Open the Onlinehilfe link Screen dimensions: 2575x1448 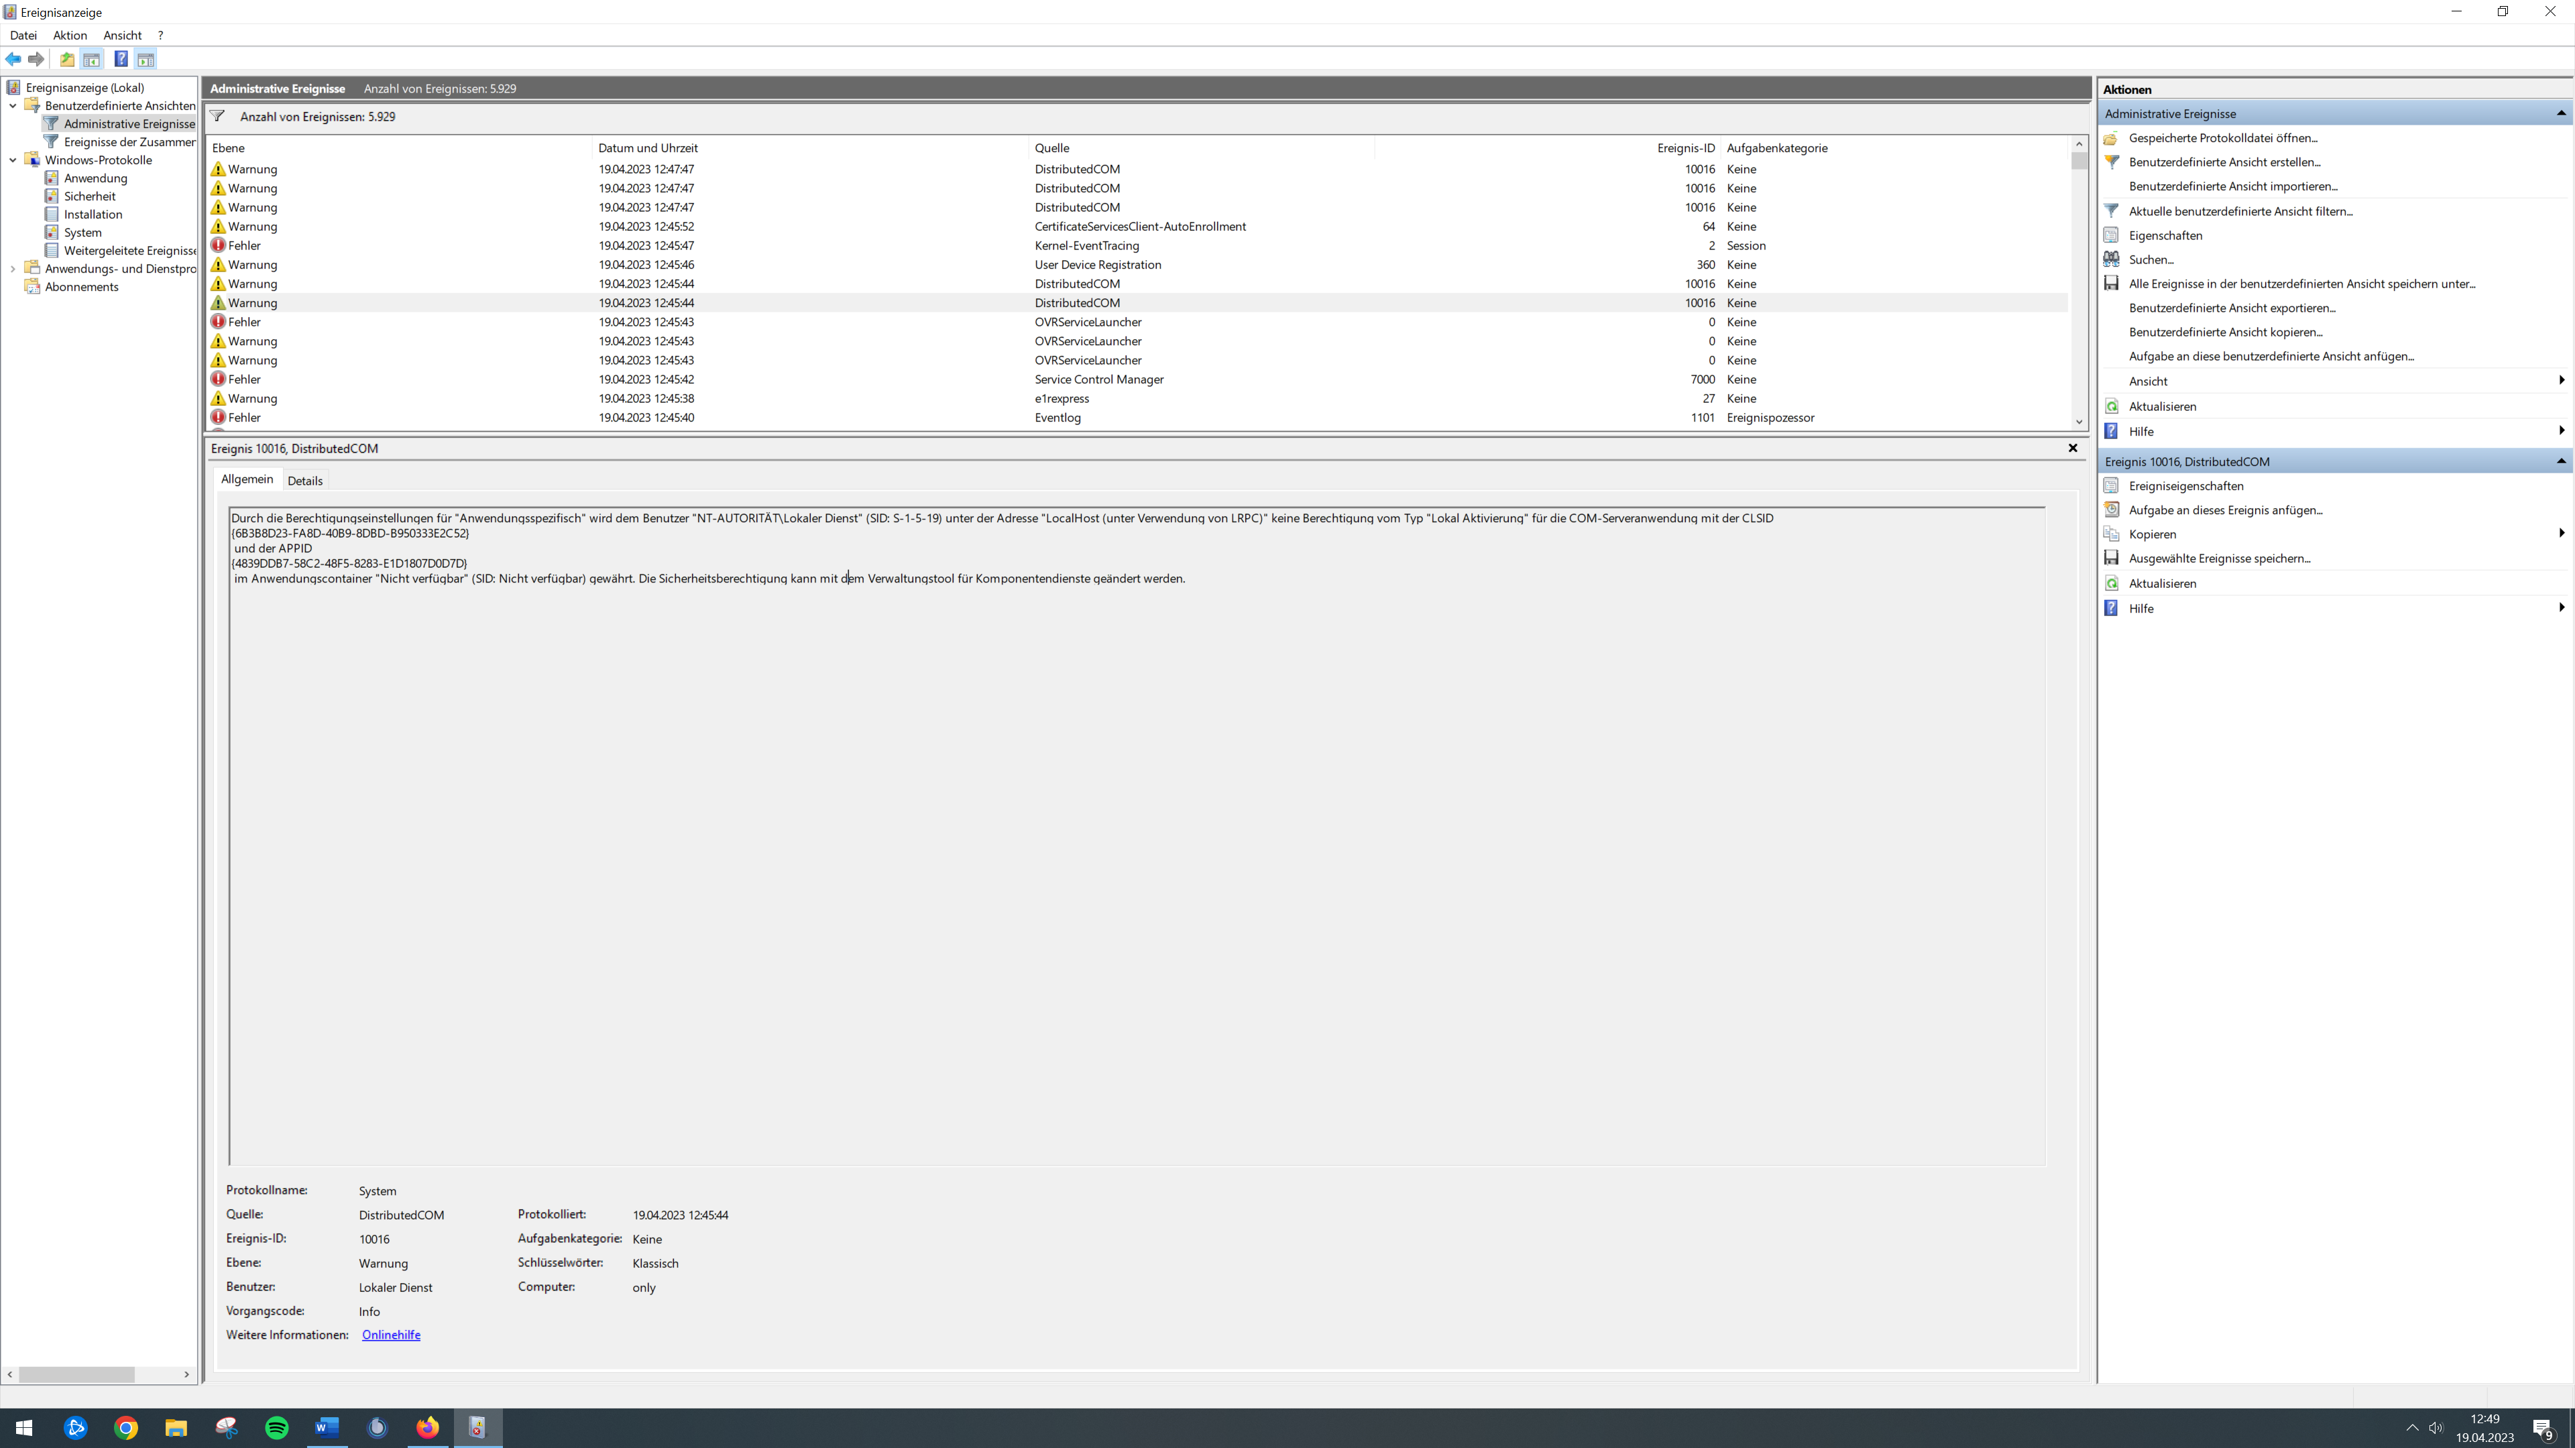pyautogui.click(x=391, y=1335)
